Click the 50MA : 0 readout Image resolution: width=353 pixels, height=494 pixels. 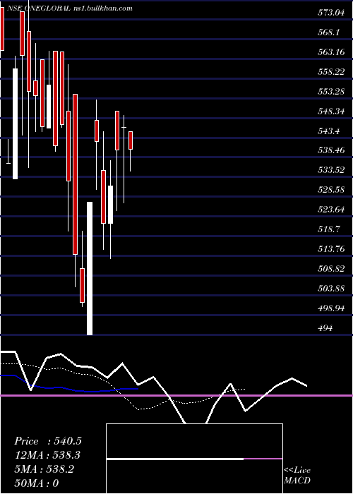[37, 483]
